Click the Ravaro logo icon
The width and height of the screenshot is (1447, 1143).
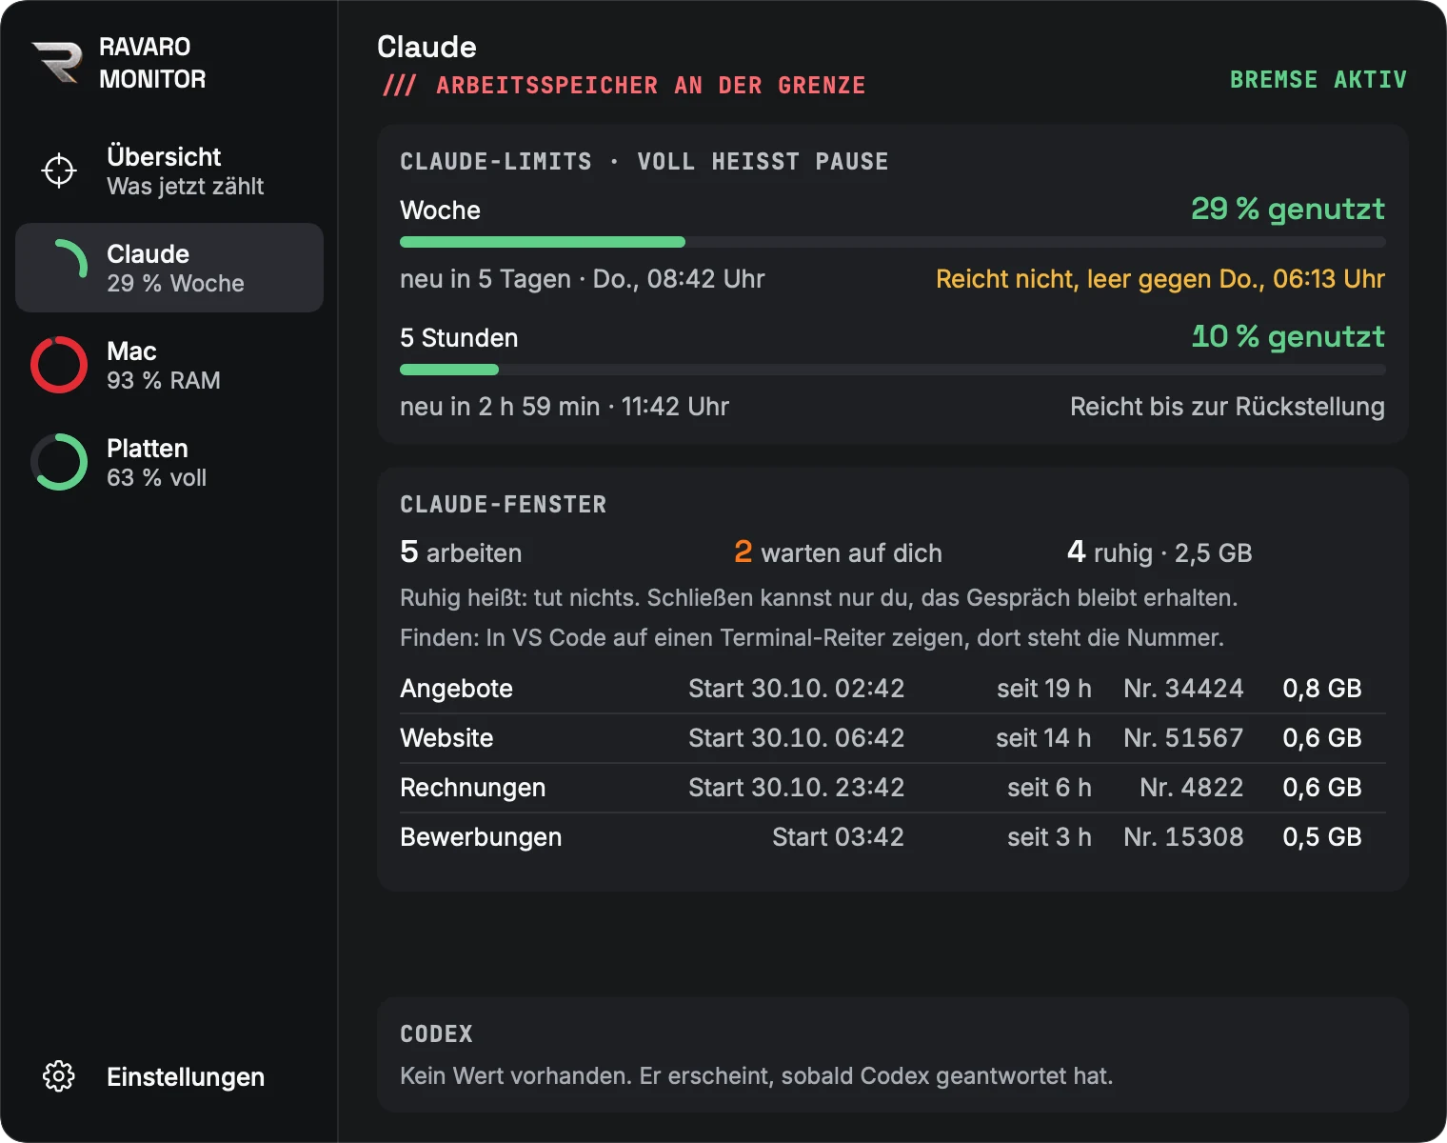[58, 63]
